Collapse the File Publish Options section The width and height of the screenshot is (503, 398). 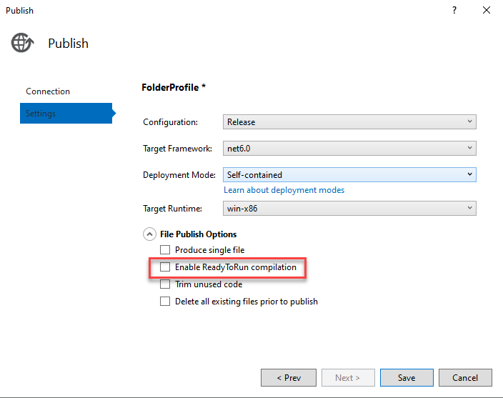149,234
